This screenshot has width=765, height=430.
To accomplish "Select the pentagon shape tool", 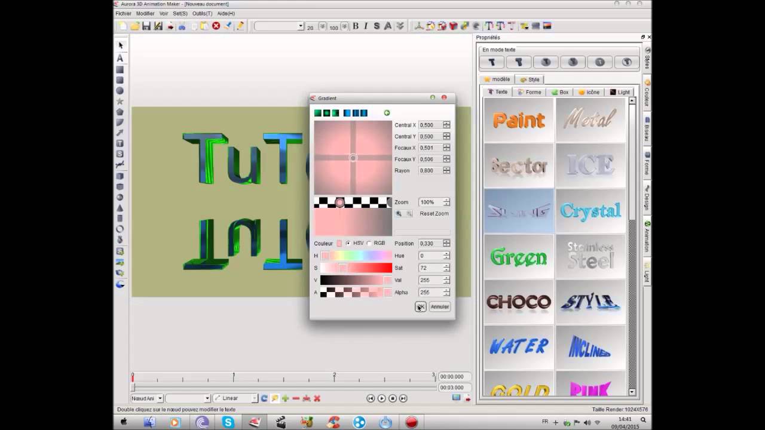I will (x=120, y=112).
